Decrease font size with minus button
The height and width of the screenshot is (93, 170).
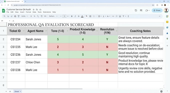click(x=61, y=16)
